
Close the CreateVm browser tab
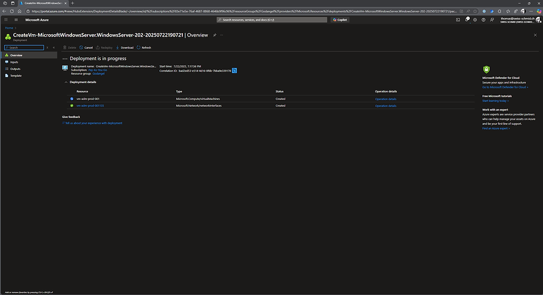65,3
